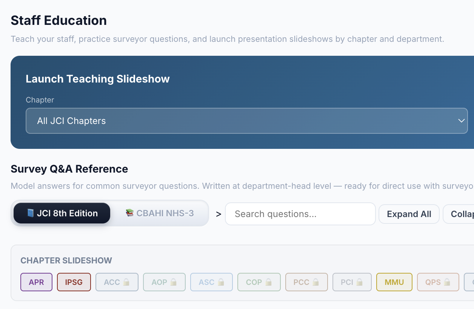
Task: Click the chevron arrow in Chapter selector
Action: click(x=461, y=121)
